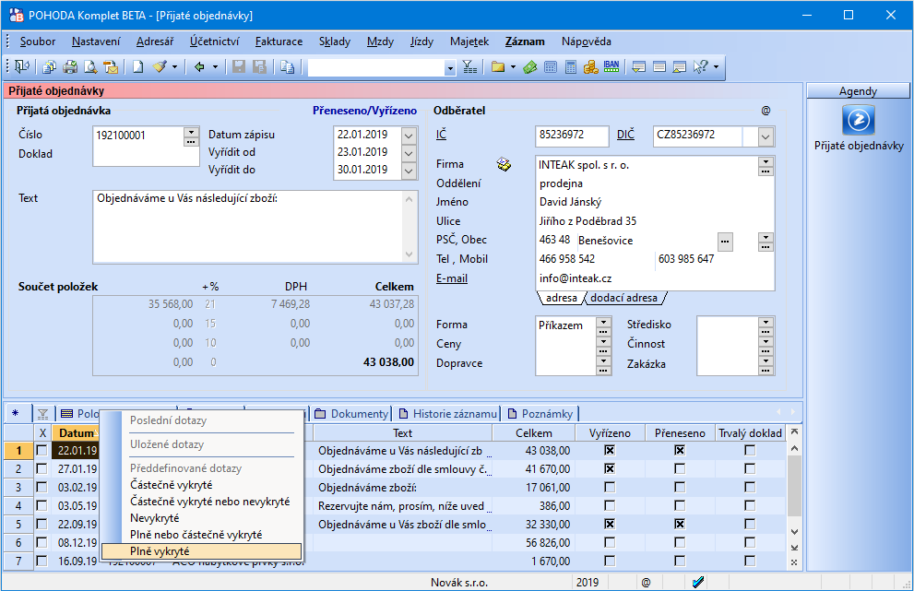
Task: Open the dark calculator icon
Action: pyautogui.click(x=571, y=67)
